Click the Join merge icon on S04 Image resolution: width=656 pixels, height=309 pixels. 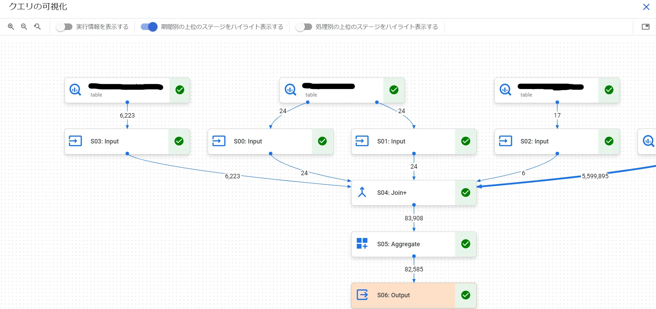point(362,192)
